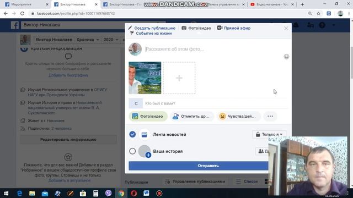Click the Чувства/действия button
The width and height of the screenshot is (353, 198).
[x=239, y=116]
